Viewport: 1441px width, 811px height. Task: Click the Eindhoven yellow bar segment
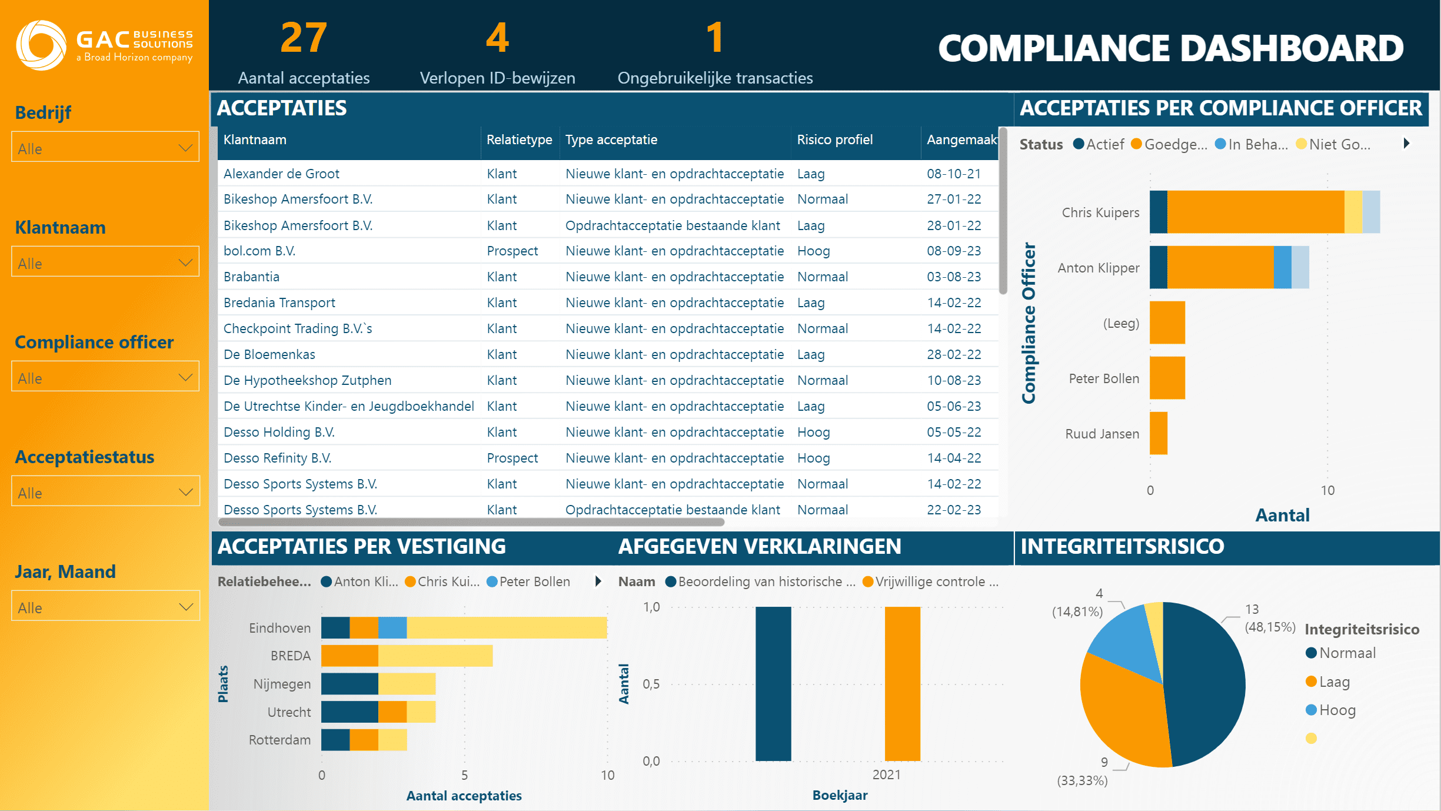pyautogui.click(x=507, y=627)
